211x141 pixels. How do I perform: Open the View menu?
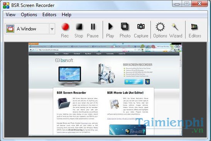coord(11,15)
